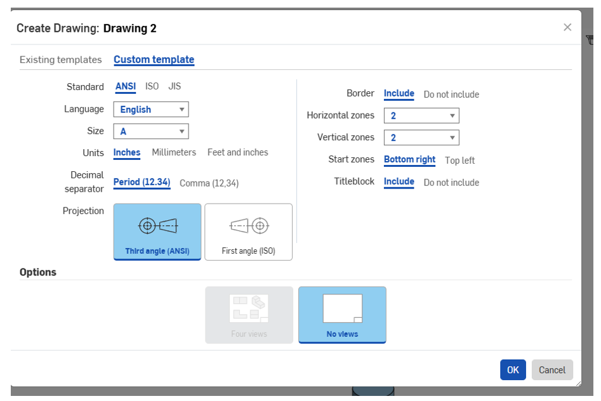Expand the Vertical zones dropdown
This screenshot has width=601, height=401.
pyautogui.click(x=421, y=138)
